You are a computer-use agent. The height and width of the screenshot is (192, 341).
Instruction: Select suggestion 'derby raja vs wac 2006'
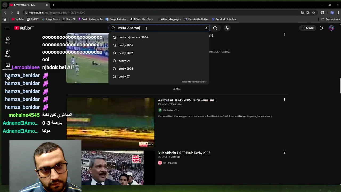[159, 37]
